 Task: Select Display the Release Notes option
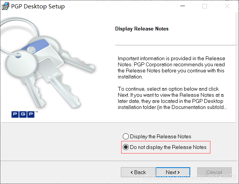tap(157, 136)
